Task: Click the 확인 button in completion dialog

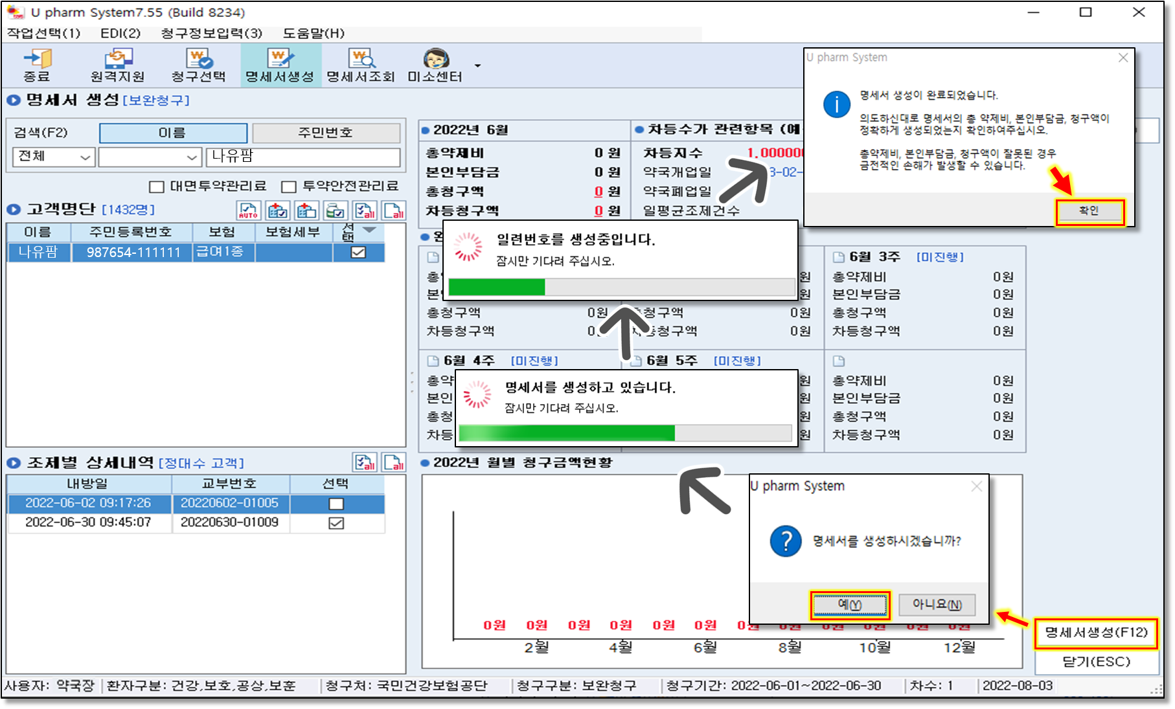Action: tap(1089, 212)
